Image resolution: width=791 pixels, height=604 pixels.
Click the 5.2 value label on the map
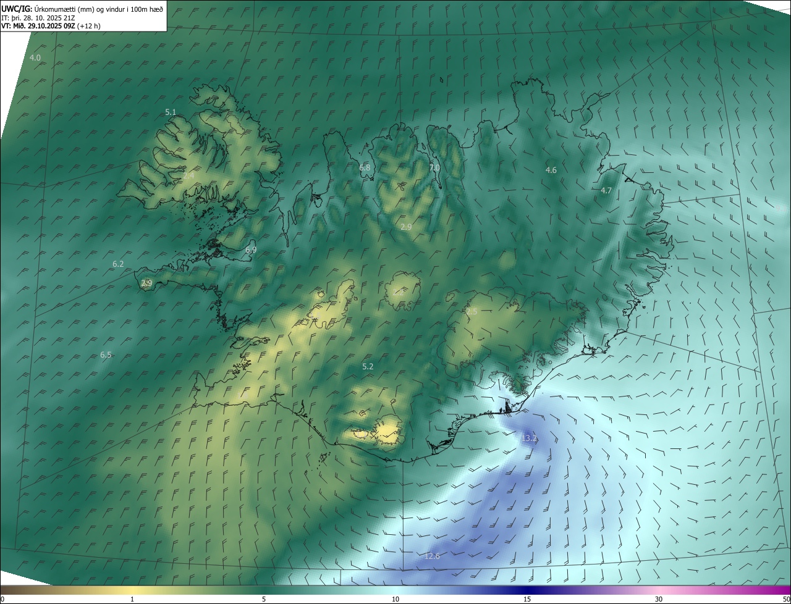368,366
